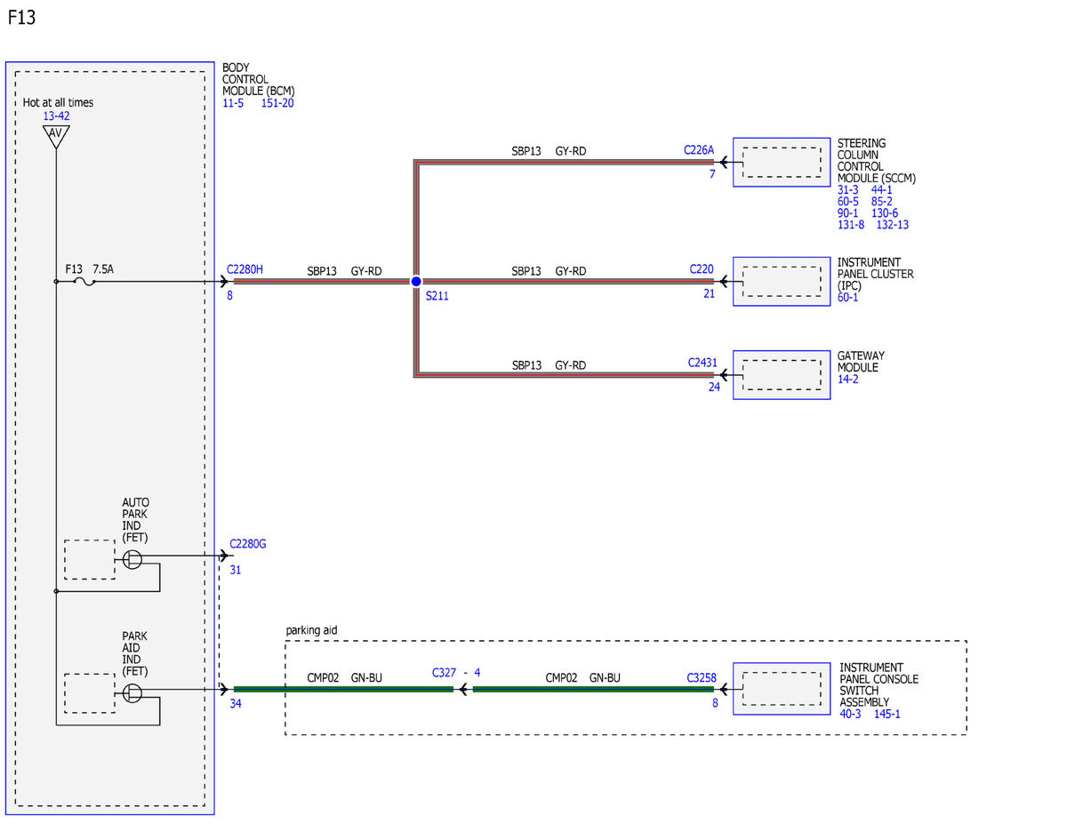Open BCM page reference 151-20
1067x824 pixels.
coord(277,103)
